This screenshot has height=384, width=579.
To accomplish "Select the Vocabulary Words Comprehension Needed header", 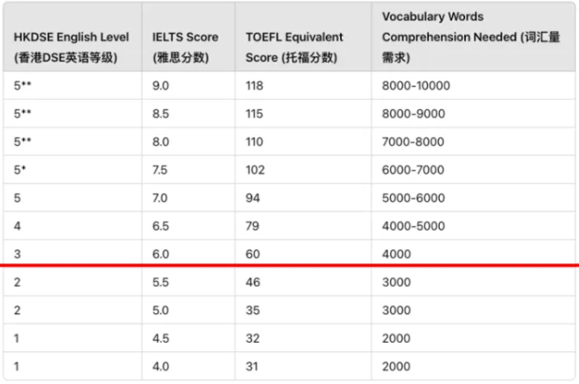I will point(446,37).
